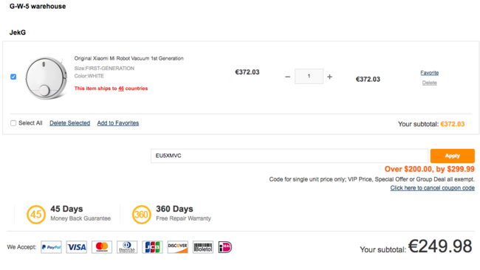Click the VISA card icon
Viewport: 480px width, 270px height.
pyautogui.click(x=77, y=247)
